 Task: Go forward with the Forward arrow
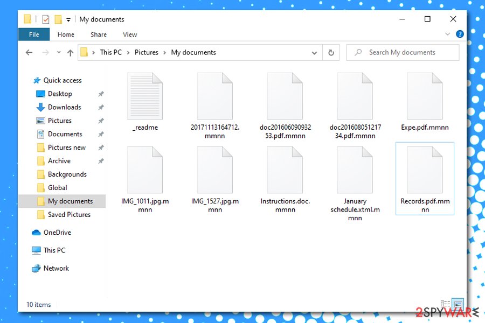(x=45, y=53)
